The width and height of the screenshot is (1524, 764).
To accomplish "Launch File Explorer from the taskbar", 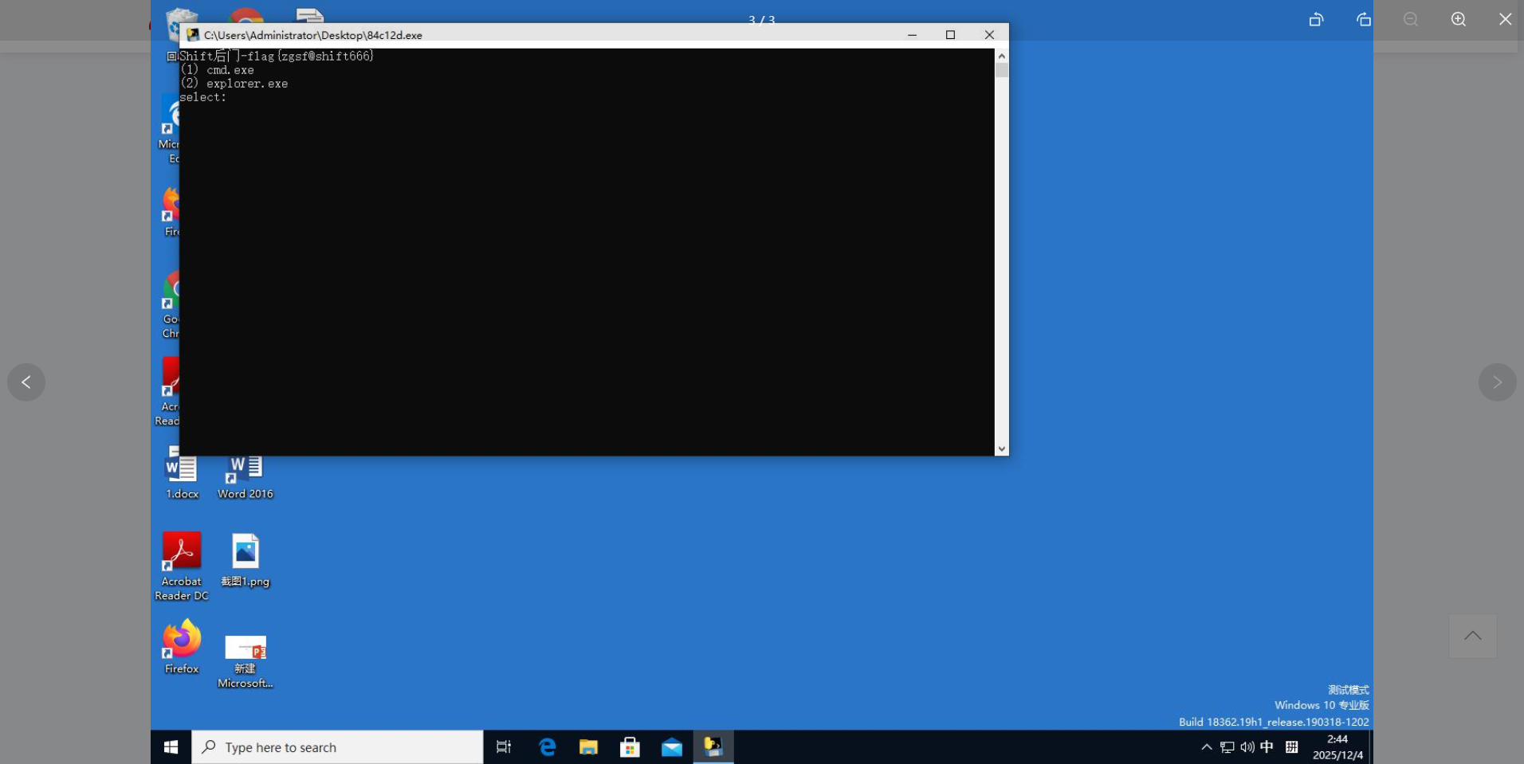I will [588, 746].
